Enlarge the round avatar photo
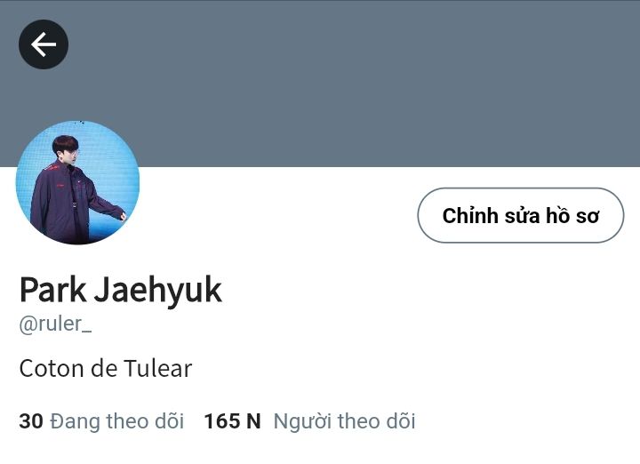This screenshot has height=464, width=640. (x=77, y=182)
